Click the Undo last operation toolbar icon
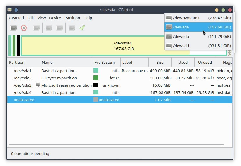 [72, 28]
